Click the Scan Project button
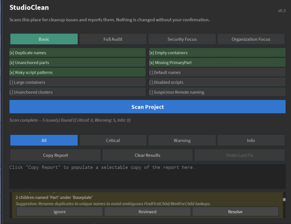291x224 pixels. 148,107
